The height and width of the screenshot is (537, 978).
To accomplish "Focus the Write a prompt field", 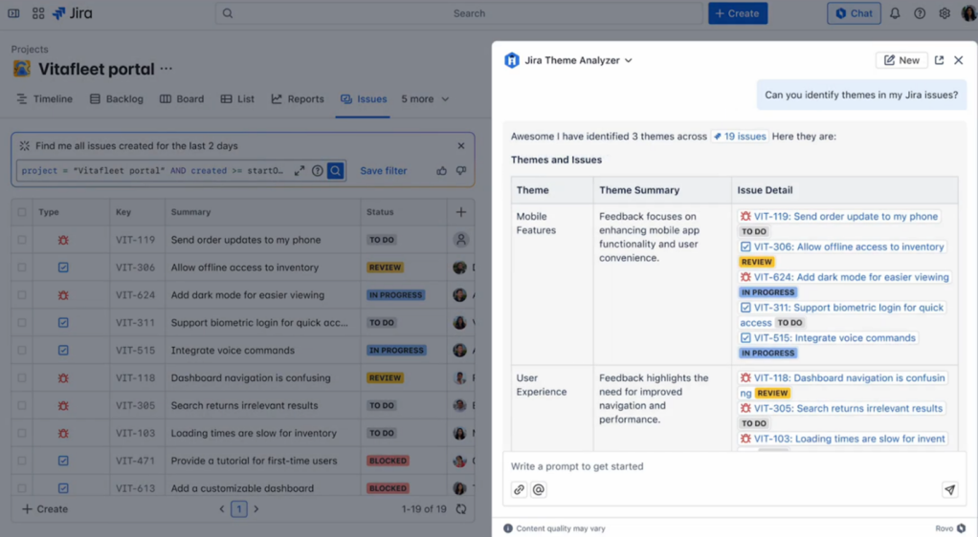I will coord(734,466).
